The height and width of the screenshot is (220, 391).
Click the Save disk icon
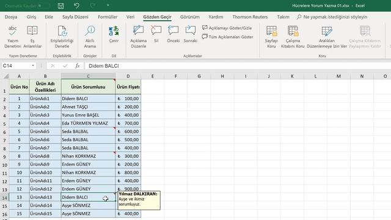click(60, 5)
